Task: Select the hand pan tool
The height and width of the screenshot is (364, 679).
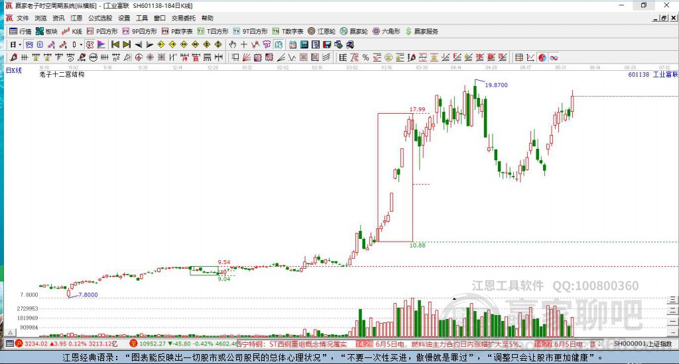Action: [232, 44]
